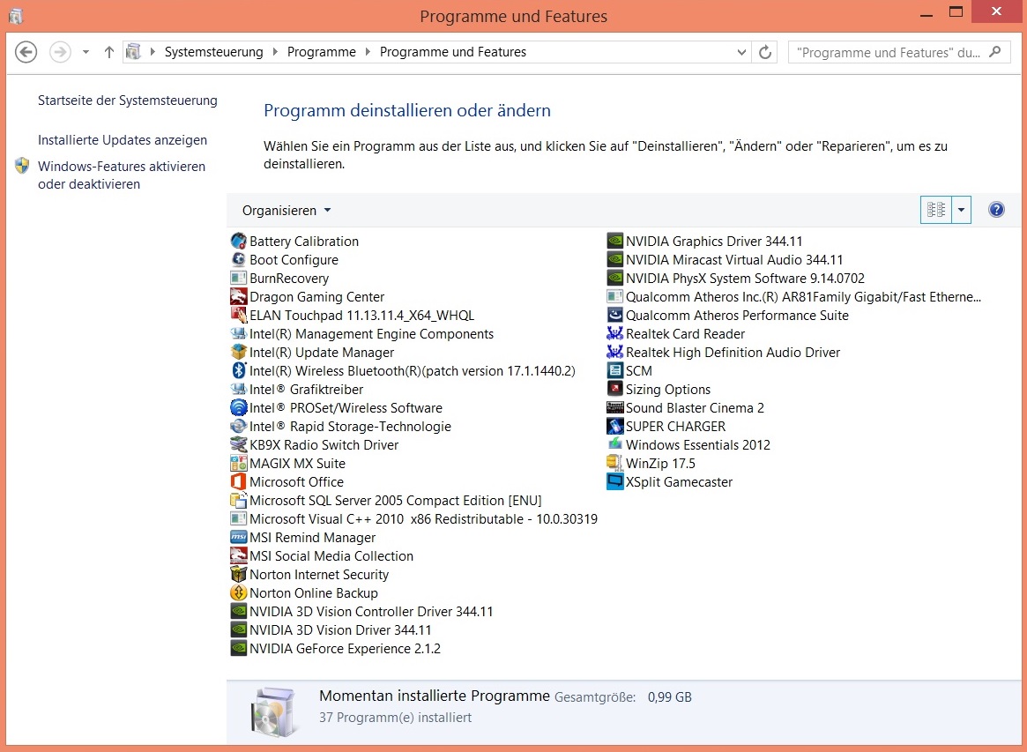
Task: Expand the view options dropdown arrow
Action: pyautogui.click(x=961, y=210)
